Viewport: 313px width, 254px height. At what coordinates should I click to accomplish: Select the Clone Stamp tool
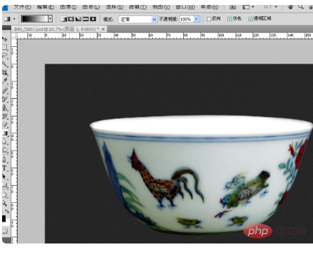(x=5, y=107)
